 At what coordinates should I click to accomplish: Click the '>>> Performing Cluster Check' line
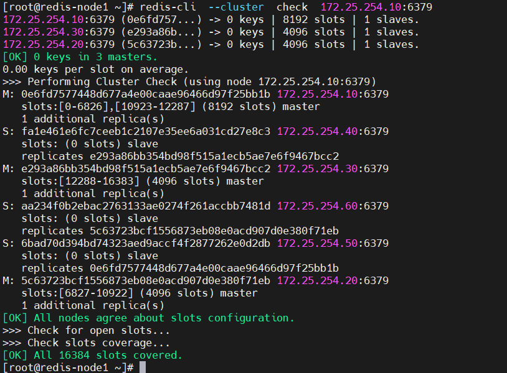pyautogui.click(x=189, y=81)
